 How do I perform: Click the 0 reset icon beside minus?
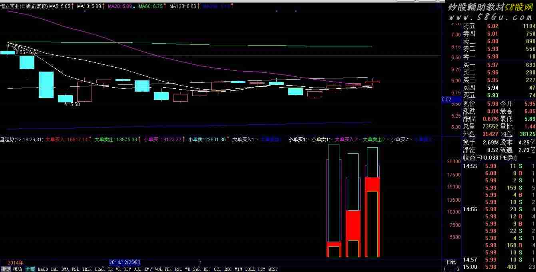pyautogui.click(x=458, y=269)
